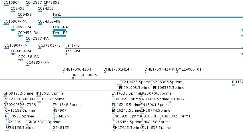This screenshot has height=132, width=243.
Task: Select the DME1-009M15 clone feature
Action: [x=157, y=78]
